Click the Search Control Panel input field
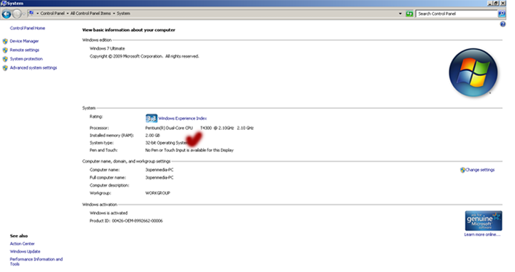This screenshot has width=515, height=272. click(457, 13)
